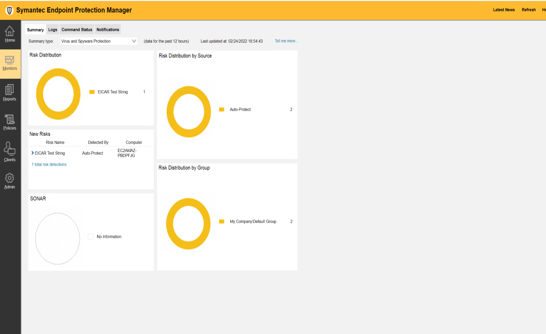Refresh the dashboard data
Screen dimensions: 546x334
(528, 10)
